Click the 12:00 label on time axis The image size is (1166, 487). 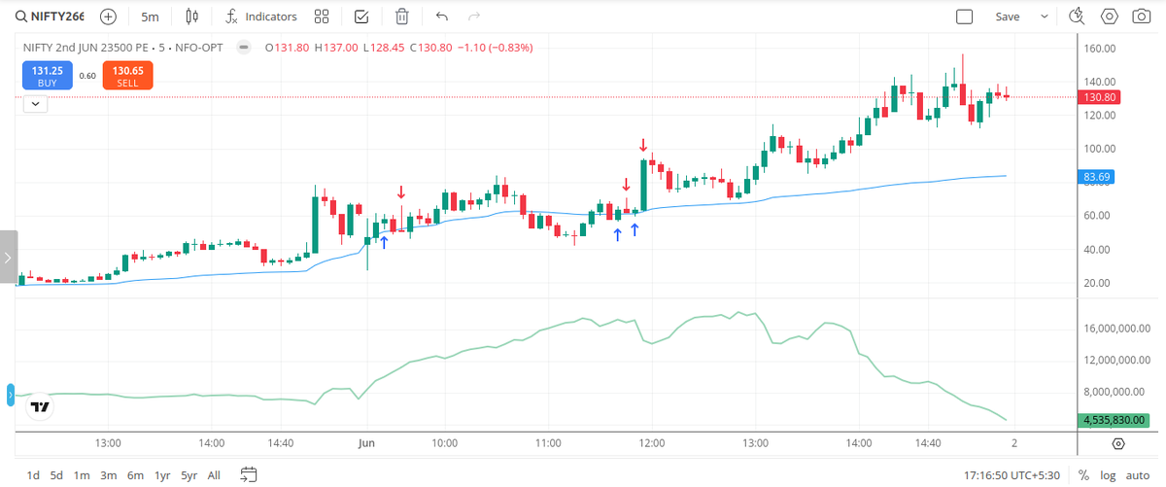point(651,443)
